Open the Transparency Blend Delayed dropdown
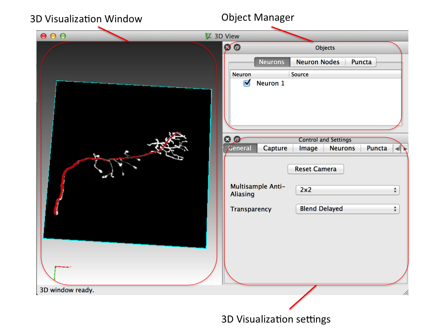This screenshot has width=445, height=334. coord(348,209)
